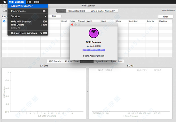Viewport: 176px width, 122px height.
Task: Sort by the Width column header
Action: 90,21
